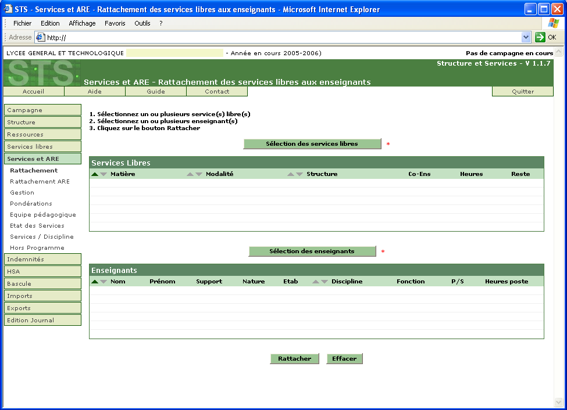Click Sélection des enseignants button
This screenshot has width=567, height=410.
click(312, 251)
